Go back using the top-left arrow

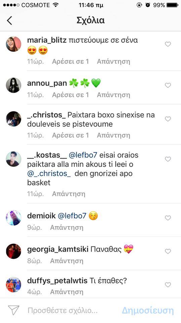coord(9,21)
